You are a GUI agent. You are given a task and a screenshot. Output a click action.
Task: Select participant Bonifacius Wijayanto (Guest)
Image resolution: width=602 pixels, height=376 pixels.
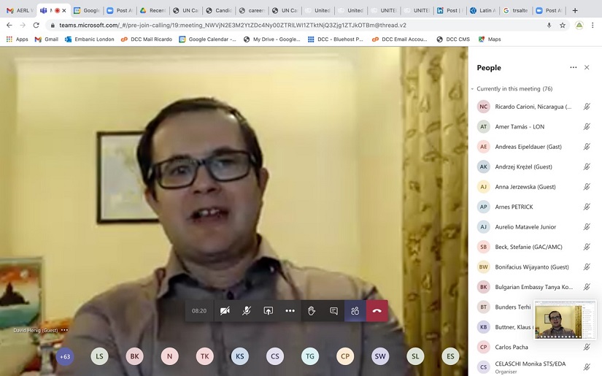point(533,267)
